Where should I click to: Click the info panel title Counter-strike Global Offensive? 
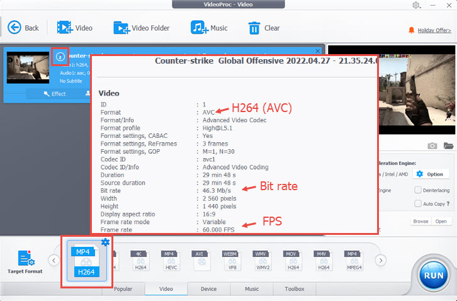click(266, 60)
